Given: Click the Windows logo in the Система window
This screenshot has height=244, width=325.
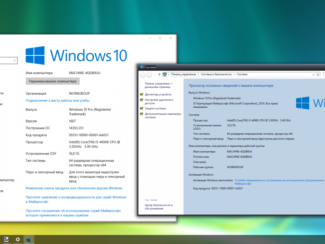Looking at the screenshot, I should (303, 103).
